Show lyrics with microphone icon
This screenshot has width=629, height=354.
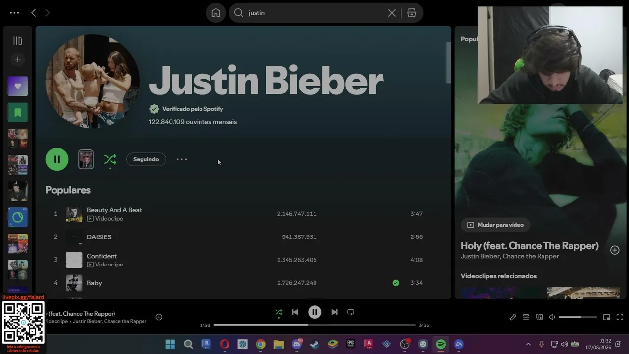(513, 317)
